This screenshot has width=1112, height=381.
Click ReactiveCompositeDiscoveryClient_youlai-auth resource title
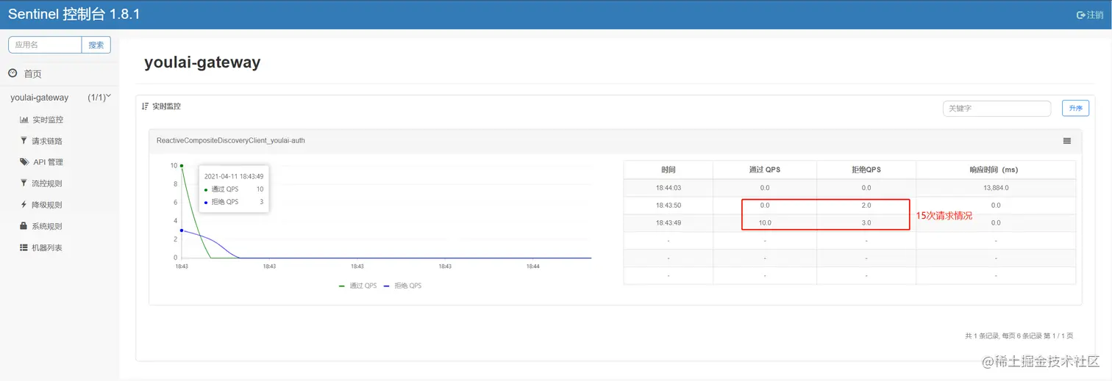[x=231, y=140]
